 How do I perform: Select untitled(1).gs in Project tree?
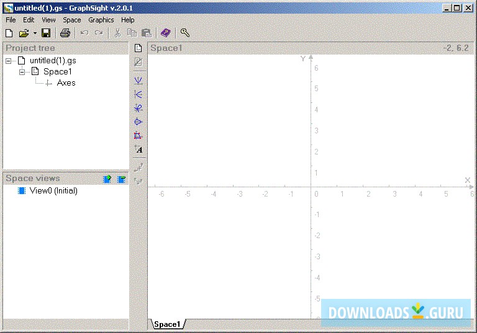[x=53, y=61]
